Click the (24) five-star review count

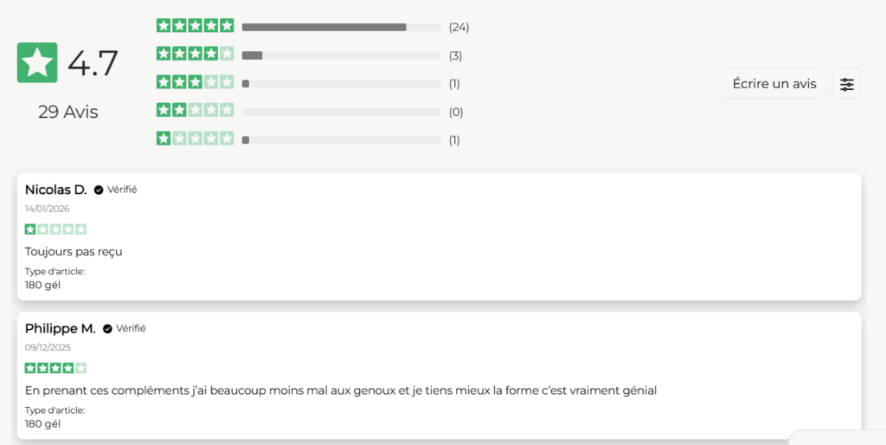click(x=459, y=28)
